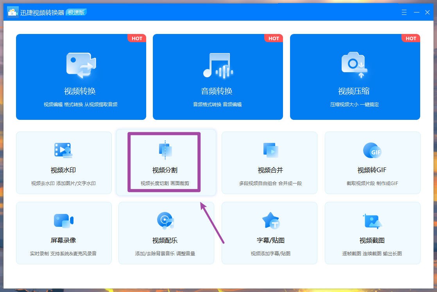Image resolution: width=437 pixels, height=292 pixels.
Task: Open the 视频压缩 video compression tool
Action: (x=355, y=77)
